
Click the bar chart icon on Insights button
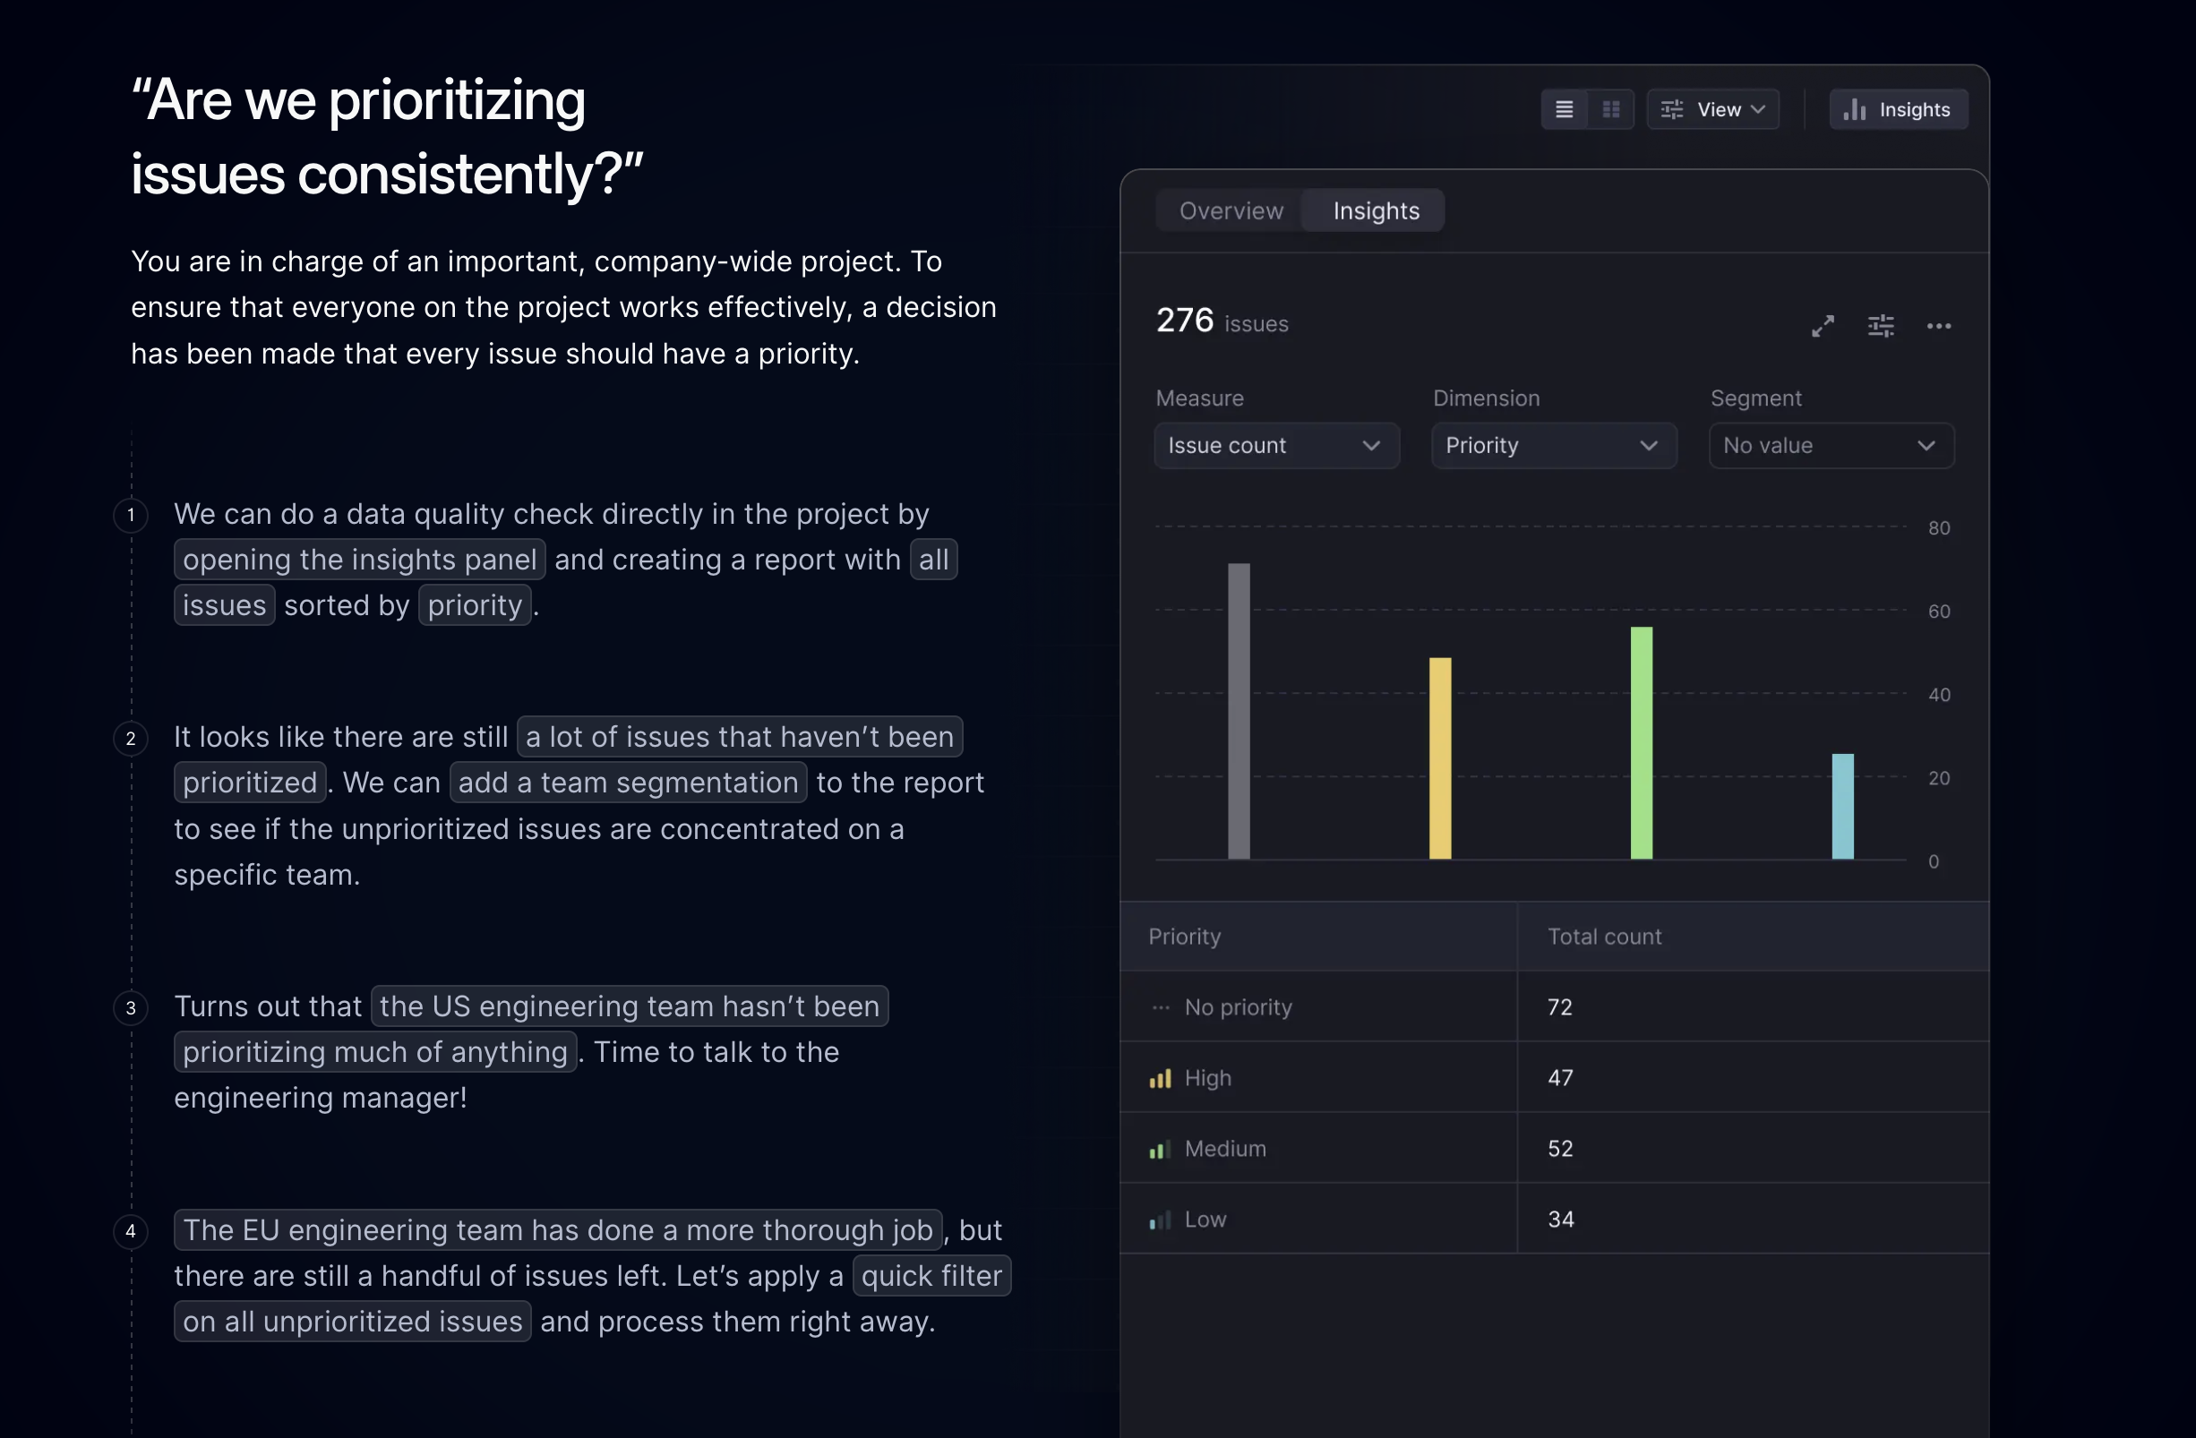(1855, 110)
